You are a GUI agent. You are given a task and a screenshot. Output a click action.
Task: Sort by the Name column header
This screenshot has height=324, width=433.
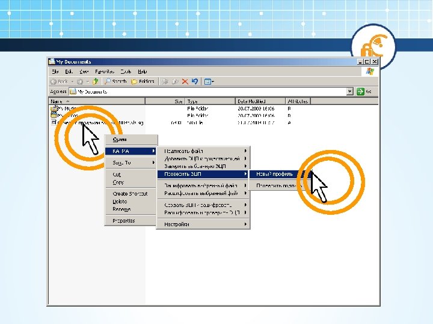pyautogui.click(x=97, y=101)
